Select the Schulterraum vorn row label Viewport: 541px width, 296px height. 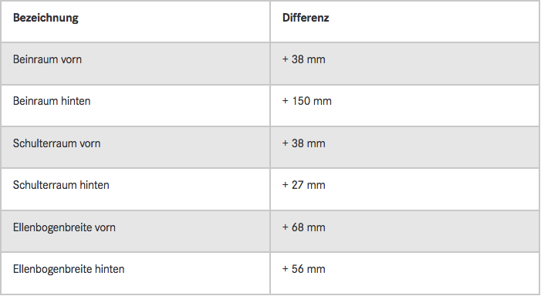[56, 143]
